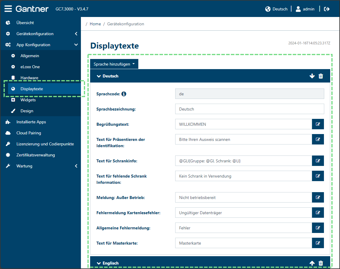Edit Text für fehlende Schrank Information
This screenshot has width=340, height=269.
(x=318, y=176)
